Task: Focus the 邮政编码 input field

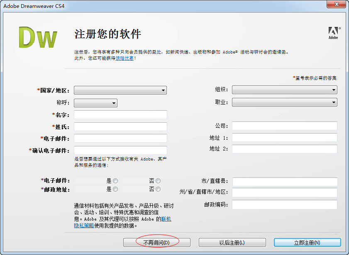Action: [x=285, y=204]
